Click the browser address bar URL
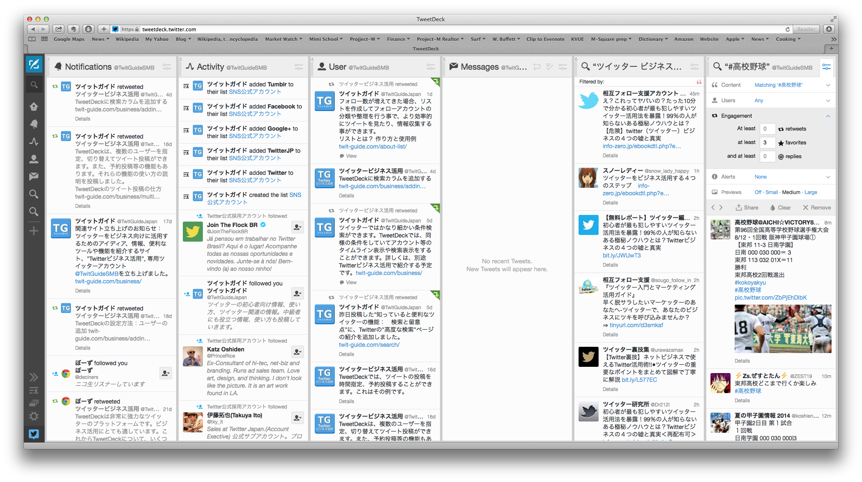This screenshot has height=482, width=862. (x=169, y=29)
